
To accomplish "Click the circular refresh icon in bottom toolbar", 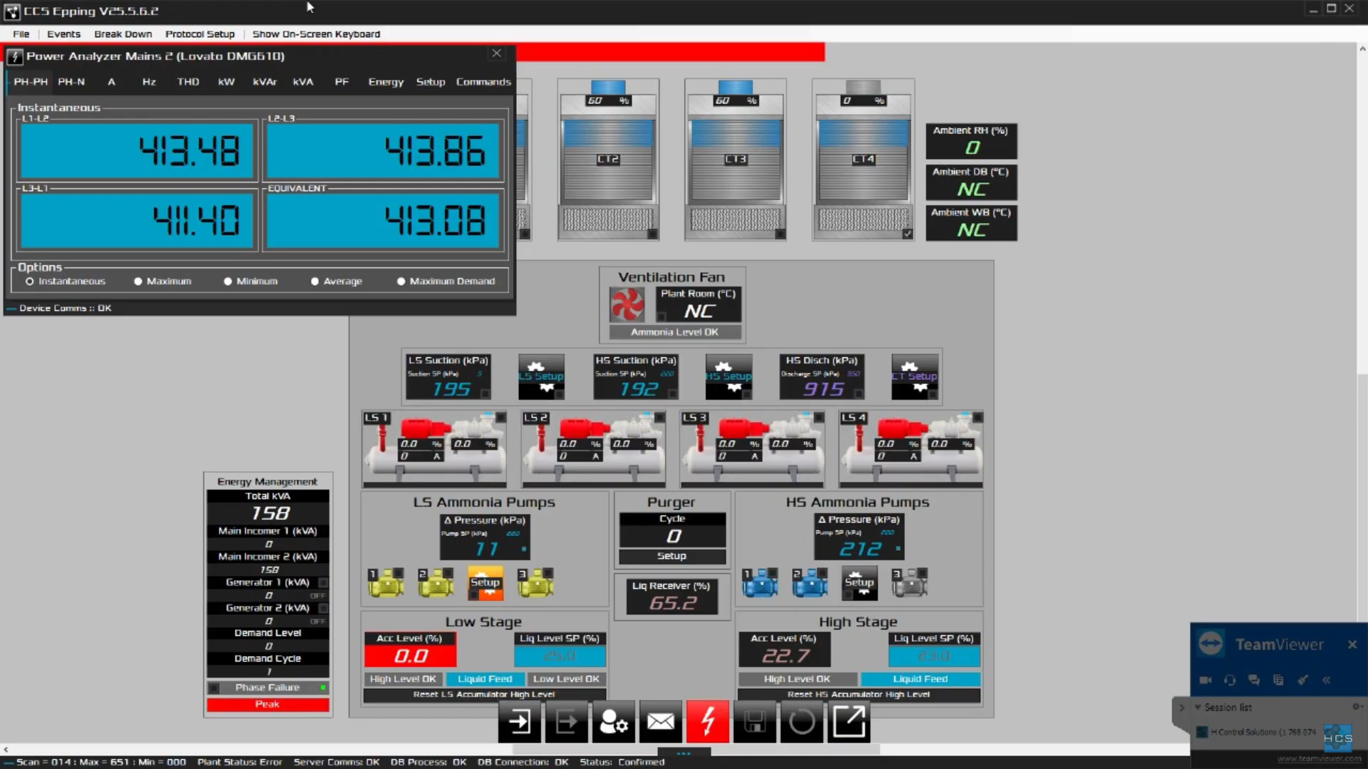I will (x=801, y=722).
